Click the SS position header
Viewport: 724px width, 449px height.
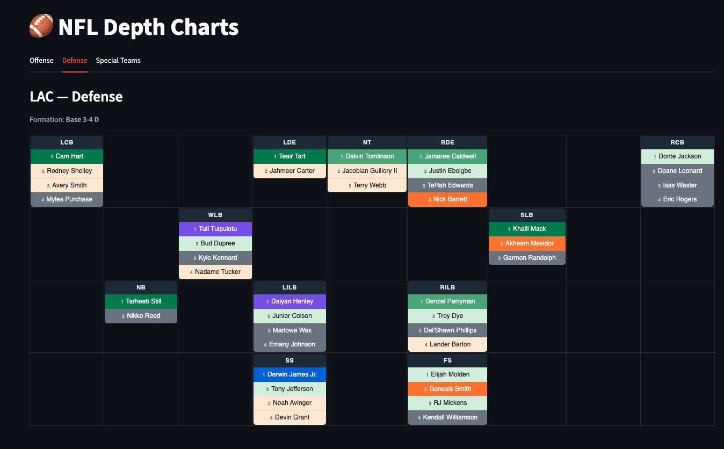(289, 360)
